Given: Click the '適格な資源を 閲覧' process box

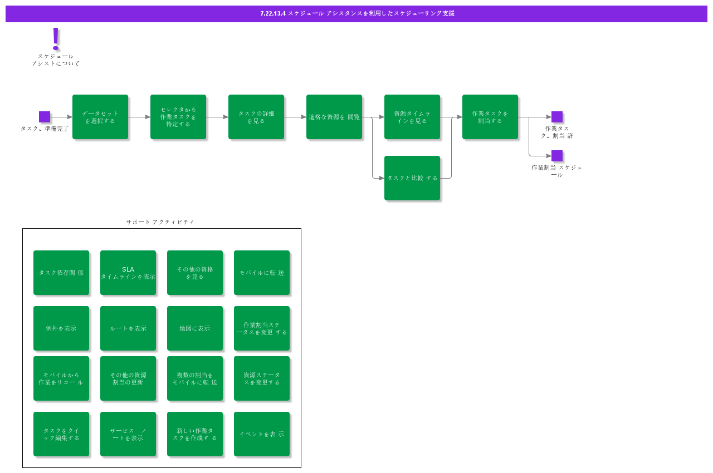Looking at the screenshot, I should point(334,117).
